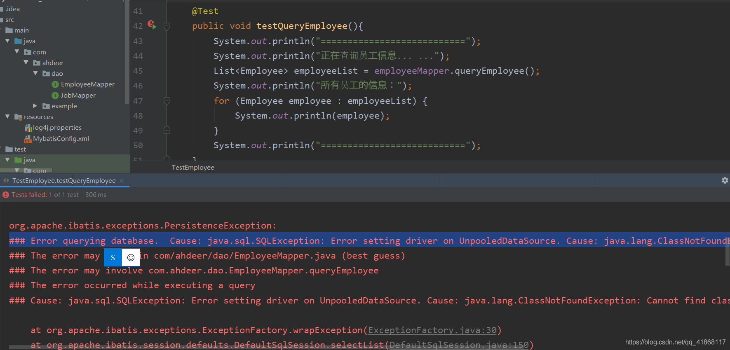The height and width of the screenshot is (350, 730).
Task: Select log4j.properties in the project tree
Action: 57,128
